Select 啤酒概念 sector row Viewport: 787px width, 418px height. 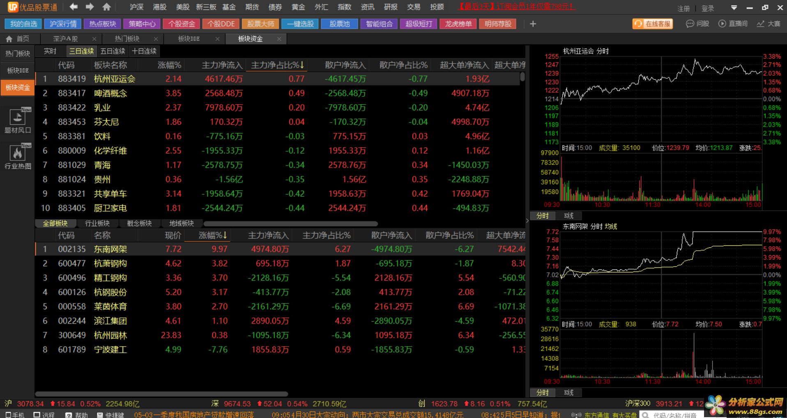278,93
